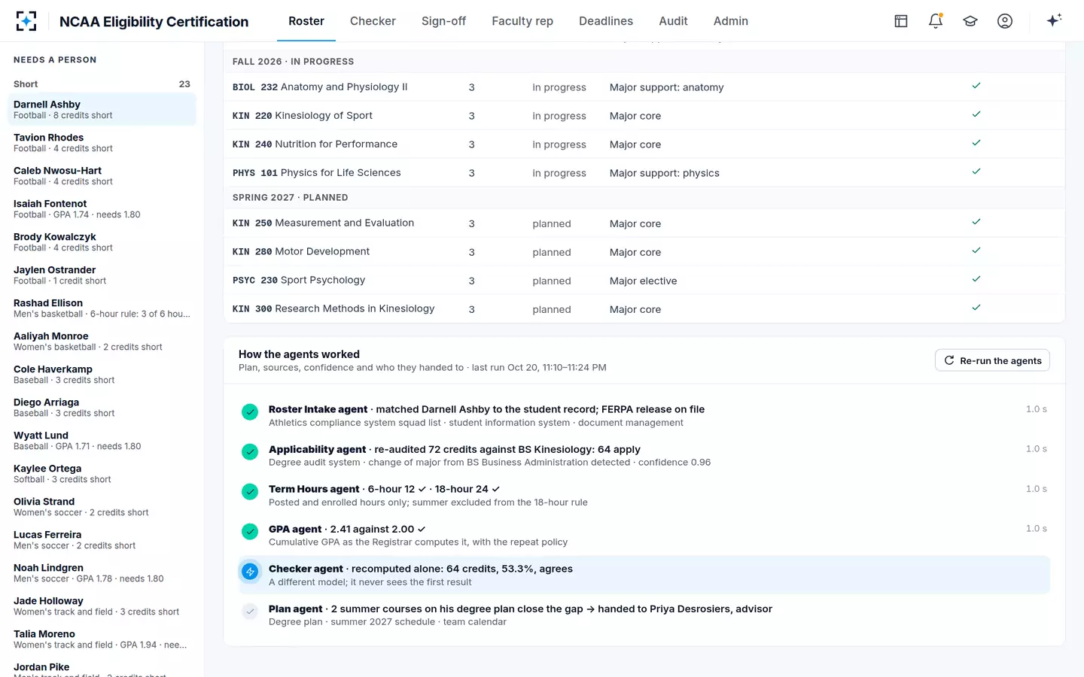This screenshot has width=1084, height=677.
Task: Click the check mark for PHYS 101 row
Action: [x=976, y=172]
